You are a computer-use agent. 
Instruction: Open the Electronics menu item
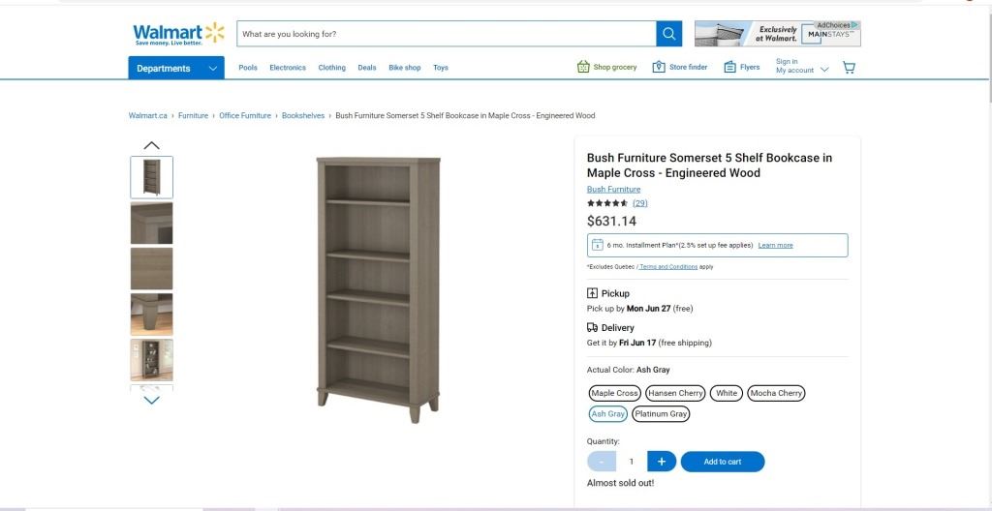click(287, 68)
